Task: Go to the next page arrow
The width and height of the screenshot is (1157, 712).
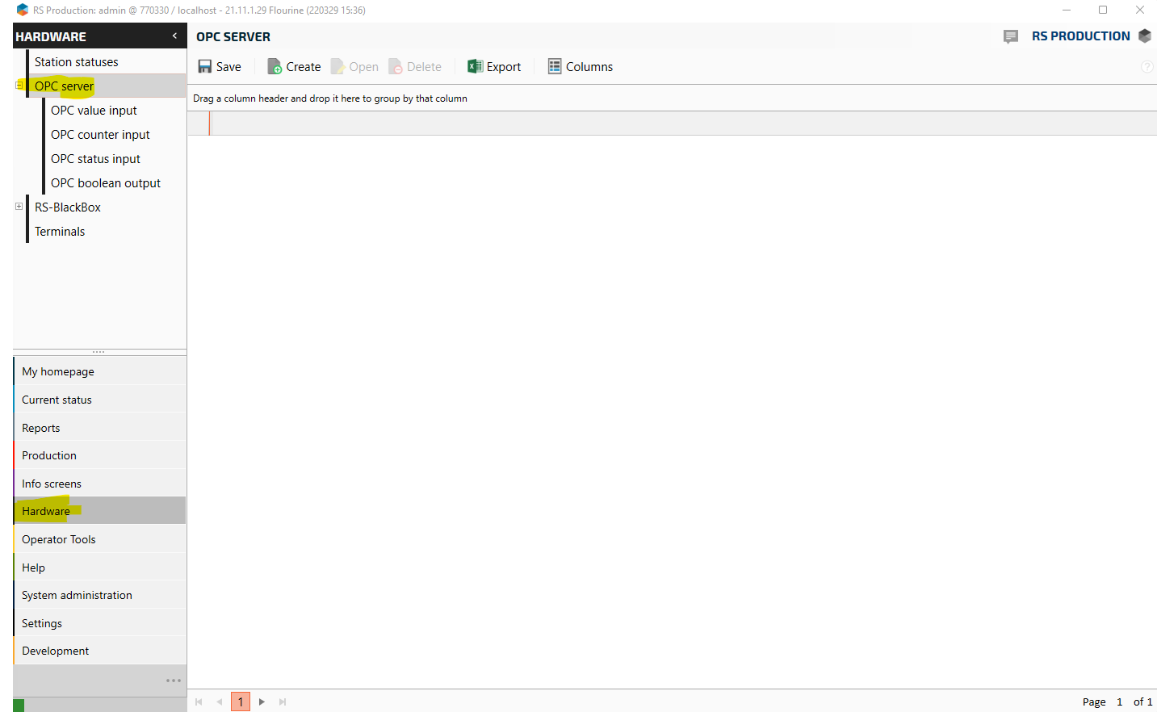Action: click(x=262, y=702)
